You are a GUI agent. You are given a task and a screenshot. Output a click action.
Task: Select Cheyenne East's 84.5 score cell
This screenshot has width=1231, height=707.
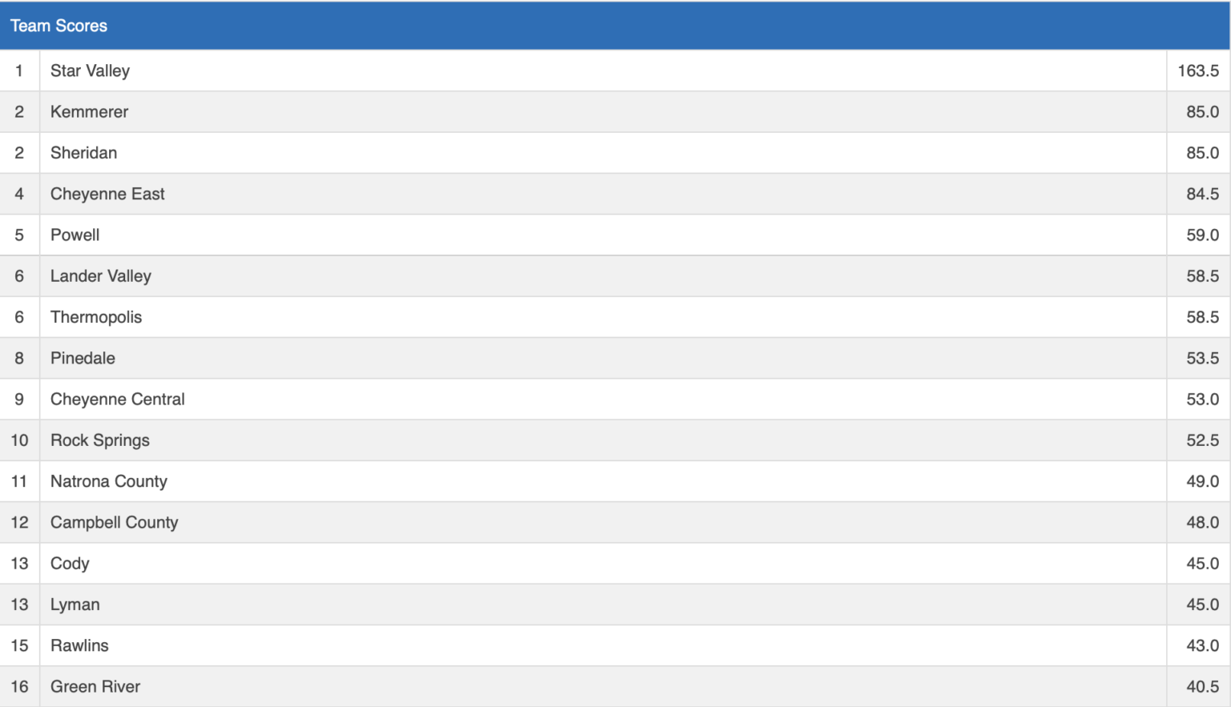tap(1202, 194)
